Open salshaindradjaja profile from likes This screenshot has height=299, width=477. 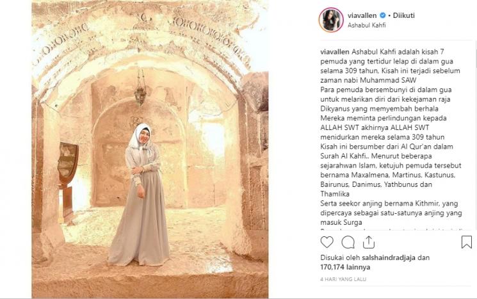point(389,257)
